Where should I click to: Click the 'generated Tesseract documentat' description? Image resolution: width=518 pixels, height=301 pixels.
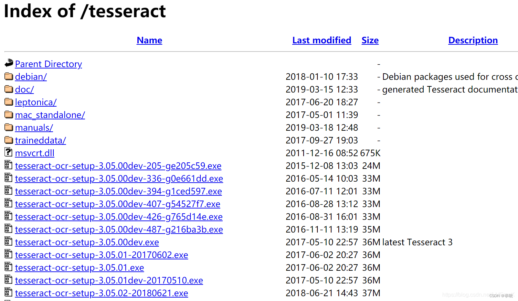click(x=450, y=89)
